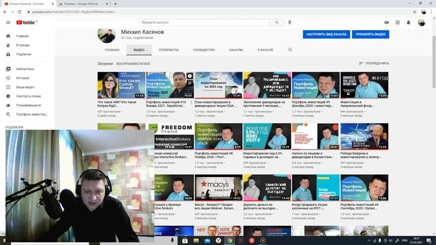The height and width of the screenshot is (245, 436).
Task: Open the create video camera icon
Action: tap(386, 22)
